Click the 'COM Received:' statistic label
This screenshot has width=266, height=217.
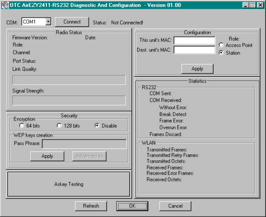point(166,100)
